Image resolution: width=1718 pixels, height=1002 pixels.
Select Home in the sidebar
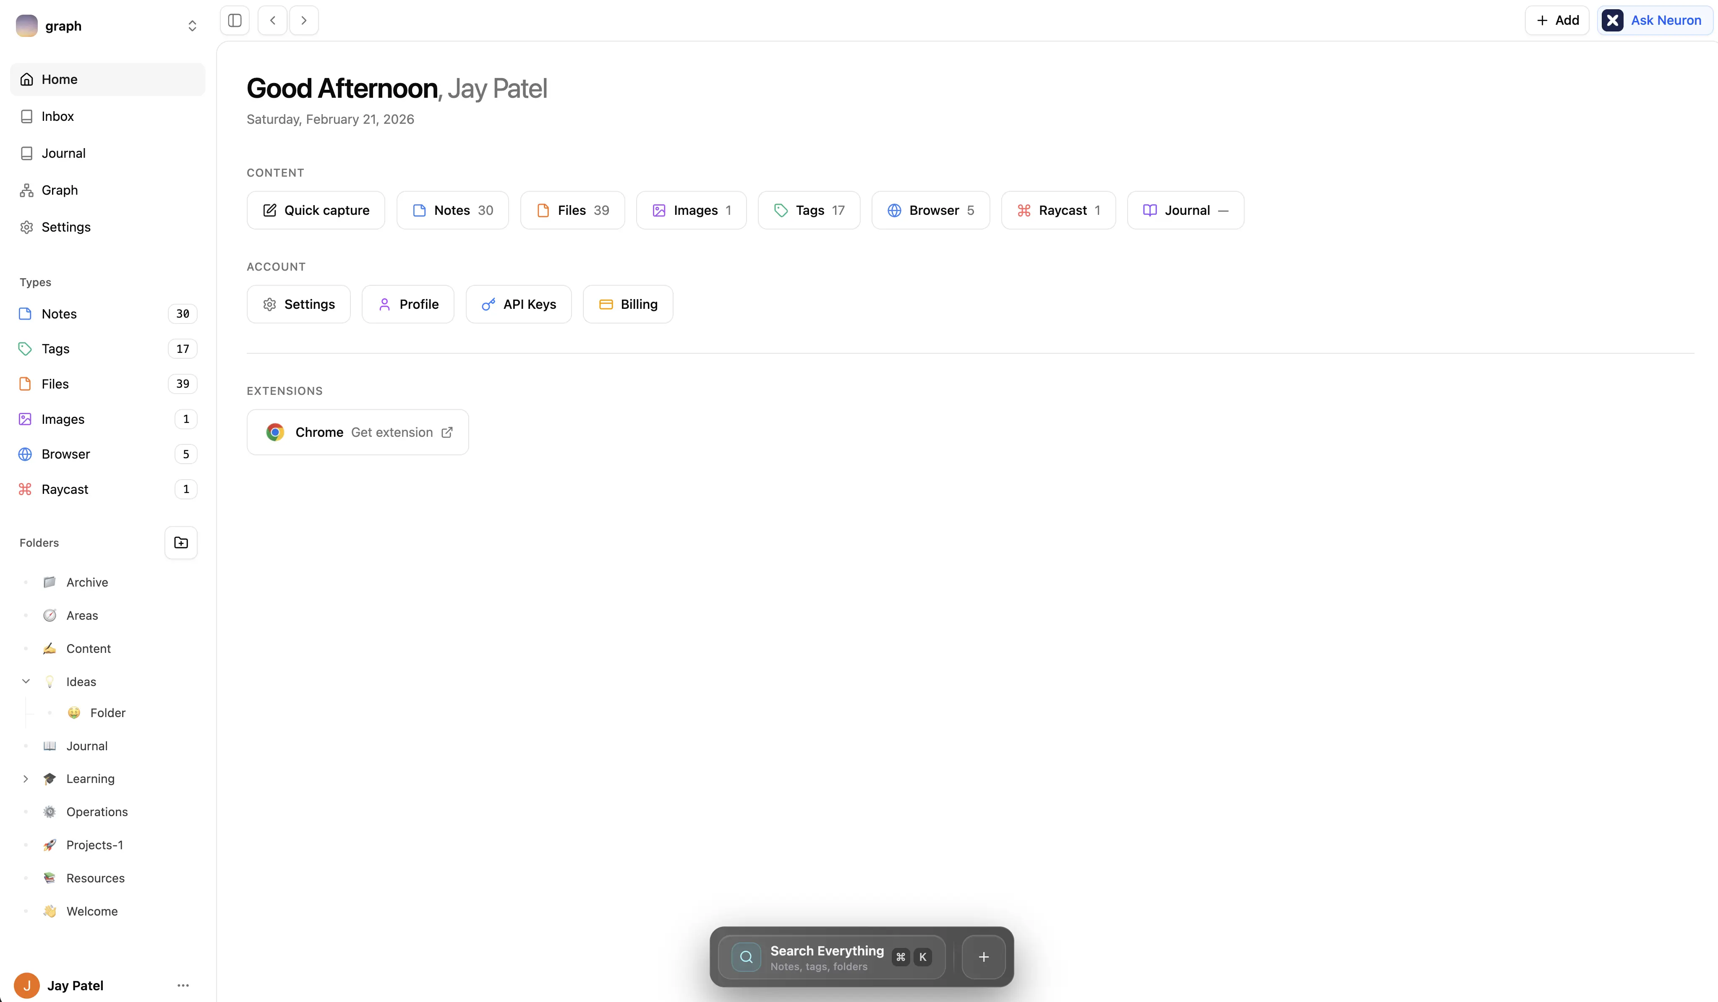click(60, 79)
